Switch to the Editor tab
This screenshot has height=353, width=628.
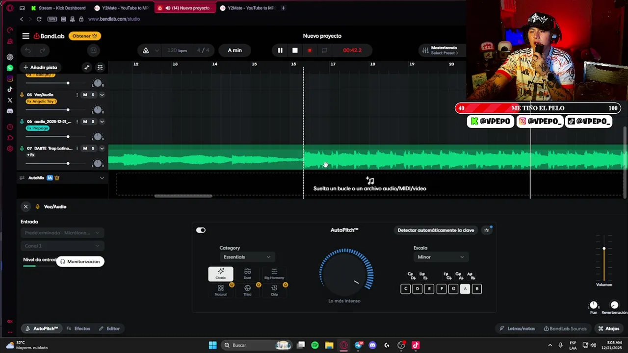pyautogui.click(x=109, y=328)
